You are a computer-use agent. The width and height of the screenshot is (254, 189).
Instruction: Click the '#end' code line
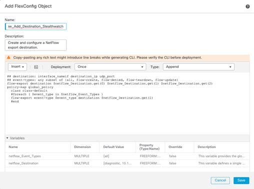point(15,101)
